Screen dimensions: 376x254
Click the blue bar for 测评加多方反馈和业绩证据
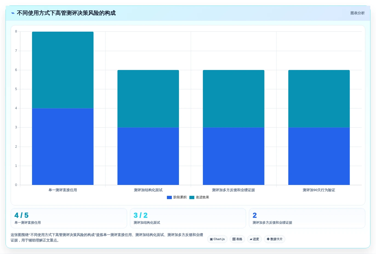pyautogui.click(x=233, y=156)
